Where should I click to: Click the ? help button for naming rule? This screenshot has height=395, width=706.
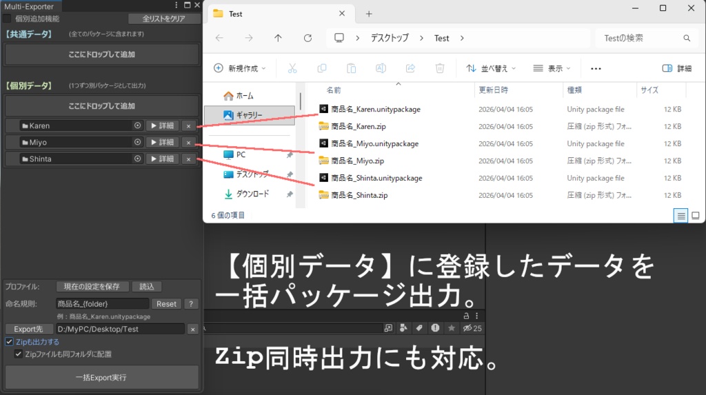(191, 304)
